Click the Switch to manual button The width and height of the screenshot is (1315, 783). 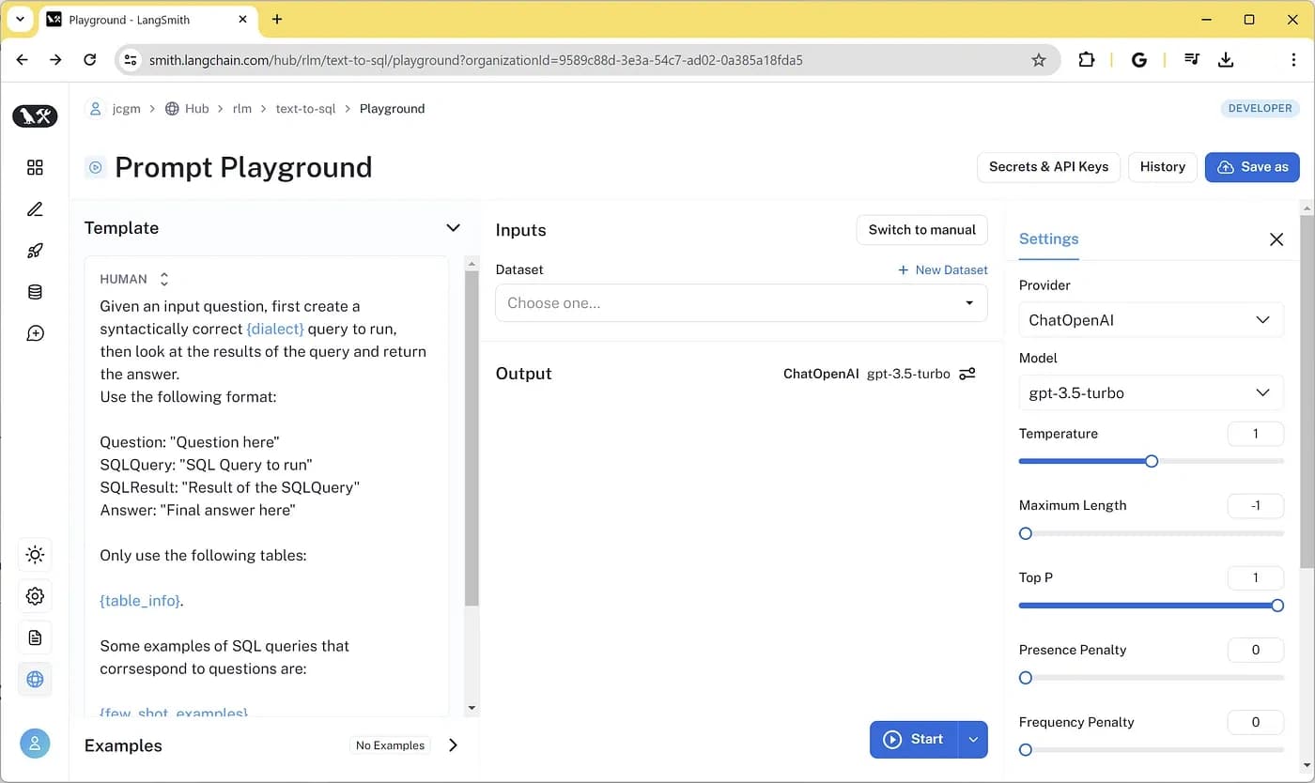pyautogui.click(x=921, y=229)
